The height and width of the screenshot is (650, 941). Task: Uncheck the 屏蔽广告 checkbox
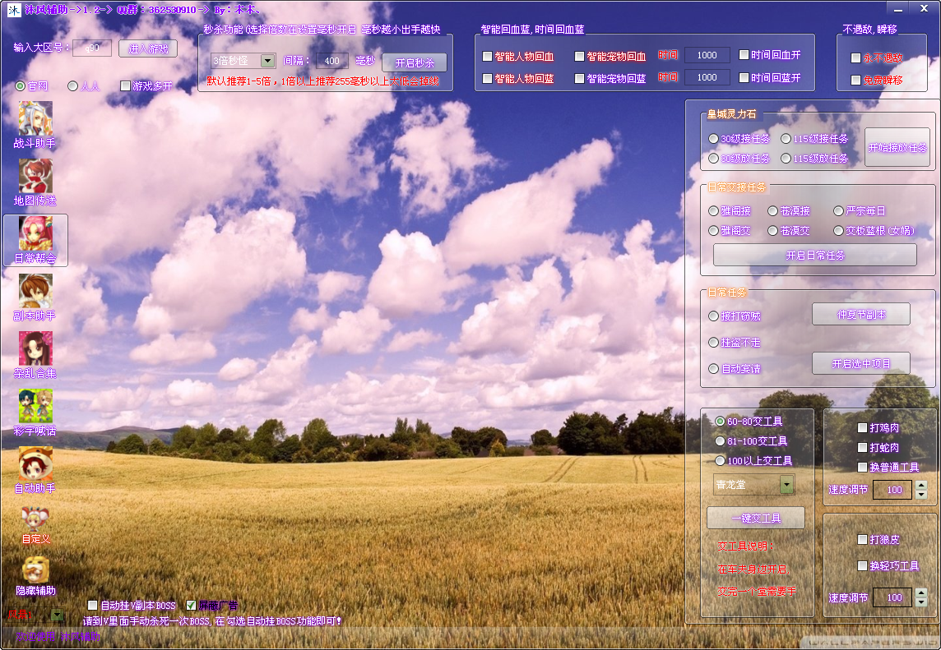(x=191, y=605)
